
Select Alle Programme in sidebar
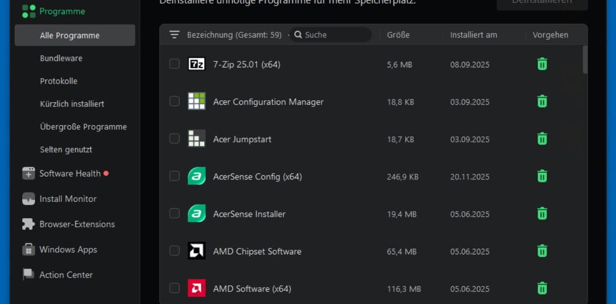[x=75, y=35]
